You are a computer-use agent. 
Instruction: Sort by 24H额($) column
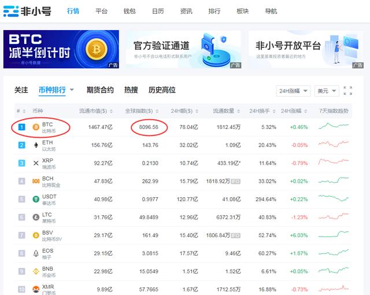pos(184,111)
